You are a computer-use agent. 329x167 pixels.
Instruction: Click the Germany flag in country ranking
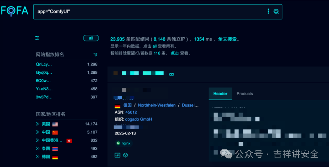click(55, 157)
